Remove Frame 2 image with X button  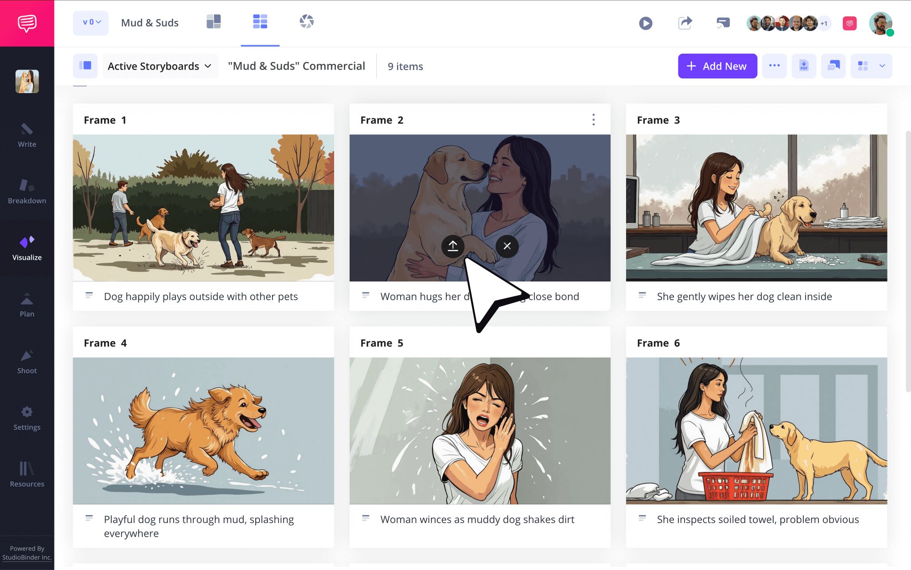507,246
